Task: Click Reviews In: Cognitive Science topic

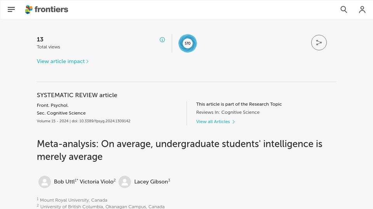Action: coord(228,112)
